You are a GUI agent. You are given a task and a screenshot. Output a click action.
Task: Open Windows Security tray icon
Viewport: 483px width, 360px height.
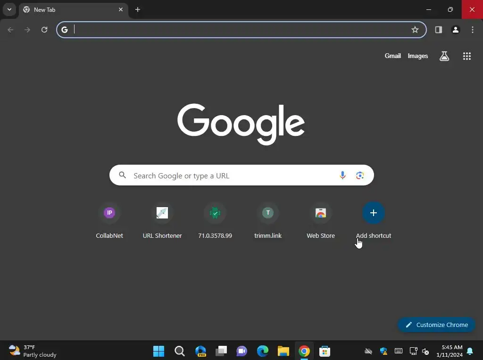383,351
